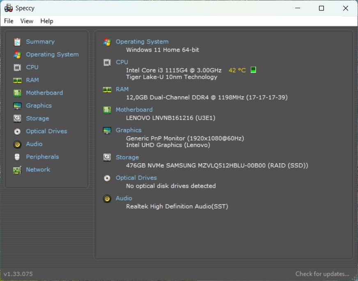The width and height of the screenshot is (358, 281).
Task: Select the Graphics monitor icon in the sidebar
Action: coord(17,105)
